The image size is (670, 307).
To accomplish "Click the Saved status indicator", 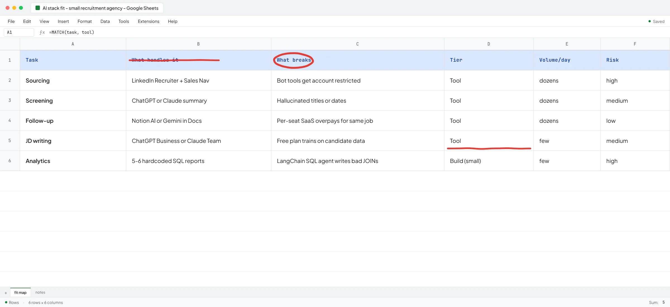I will (x=656, y=21).
